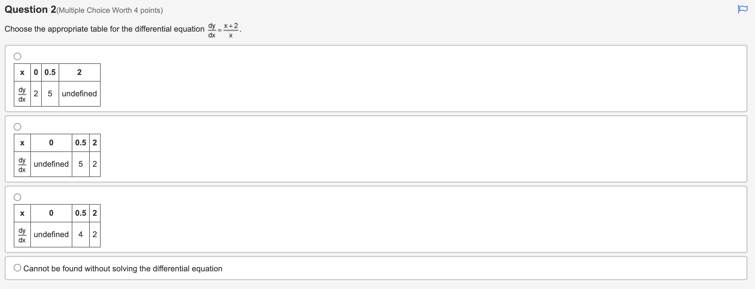755x289 pixels.
Task: Click the cell containing 4 in third table
Action: [x=81, y=234]
